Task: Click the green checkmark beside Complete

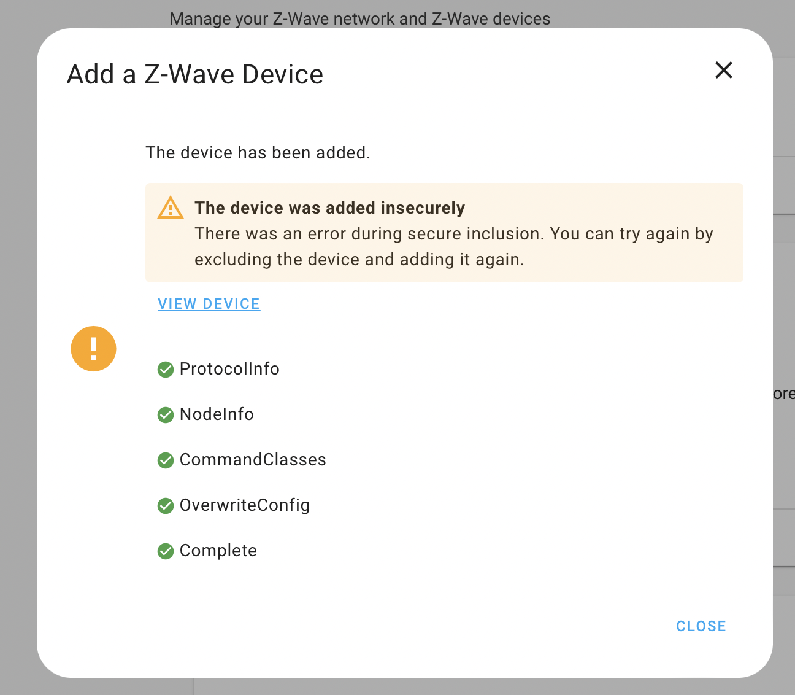Action: pyautogui.click(x=166, y=551)
